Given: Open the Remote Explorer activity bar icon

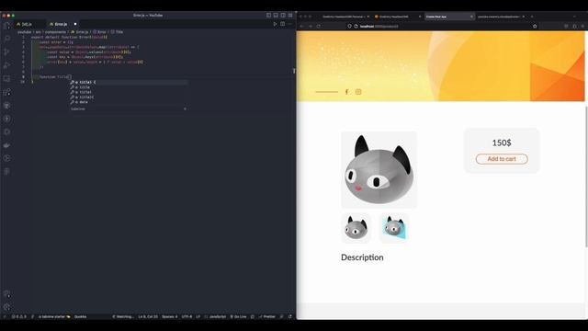Looking at the screenshot, I should (x=6, y=79).
